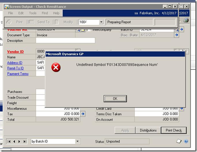
Task: Click the Print Check button
Action: [x=174, y=130]
